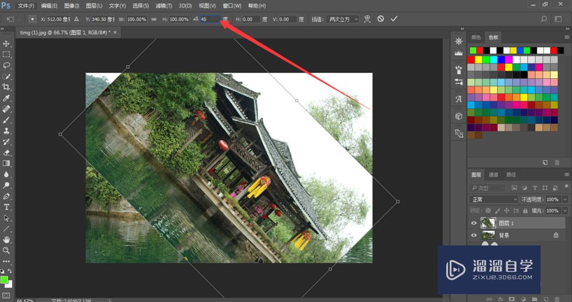
Task: Select the Rectangular Marquee tool
Action: pos(6,55)
